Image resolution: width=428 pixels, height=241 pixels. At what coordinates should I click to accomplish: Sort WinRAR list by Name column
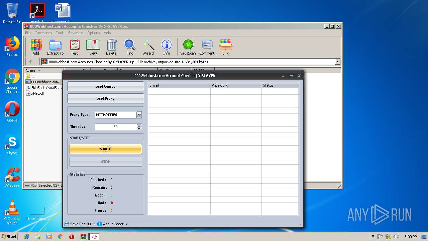[44, 71]
